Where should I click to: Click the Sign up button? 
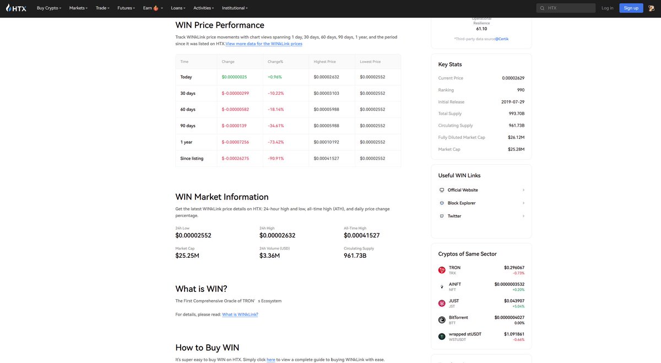[631, 8]
